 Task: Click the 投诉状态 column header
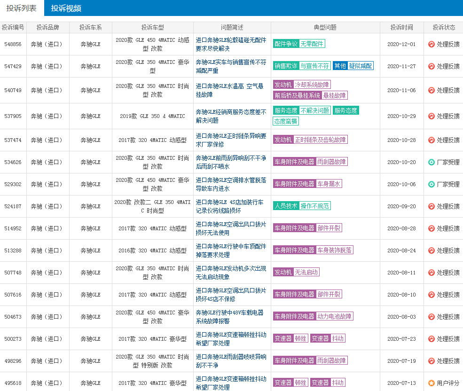click(444, 27)
